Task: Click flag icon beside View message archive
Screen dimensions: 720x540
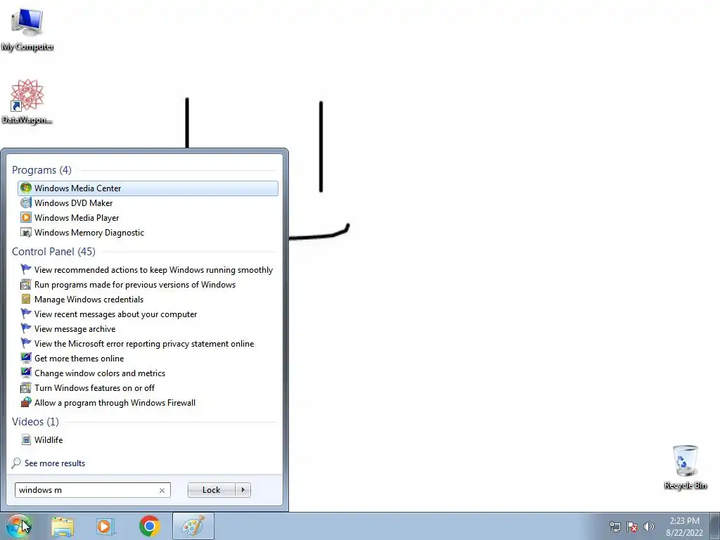Action: point(26,328)
